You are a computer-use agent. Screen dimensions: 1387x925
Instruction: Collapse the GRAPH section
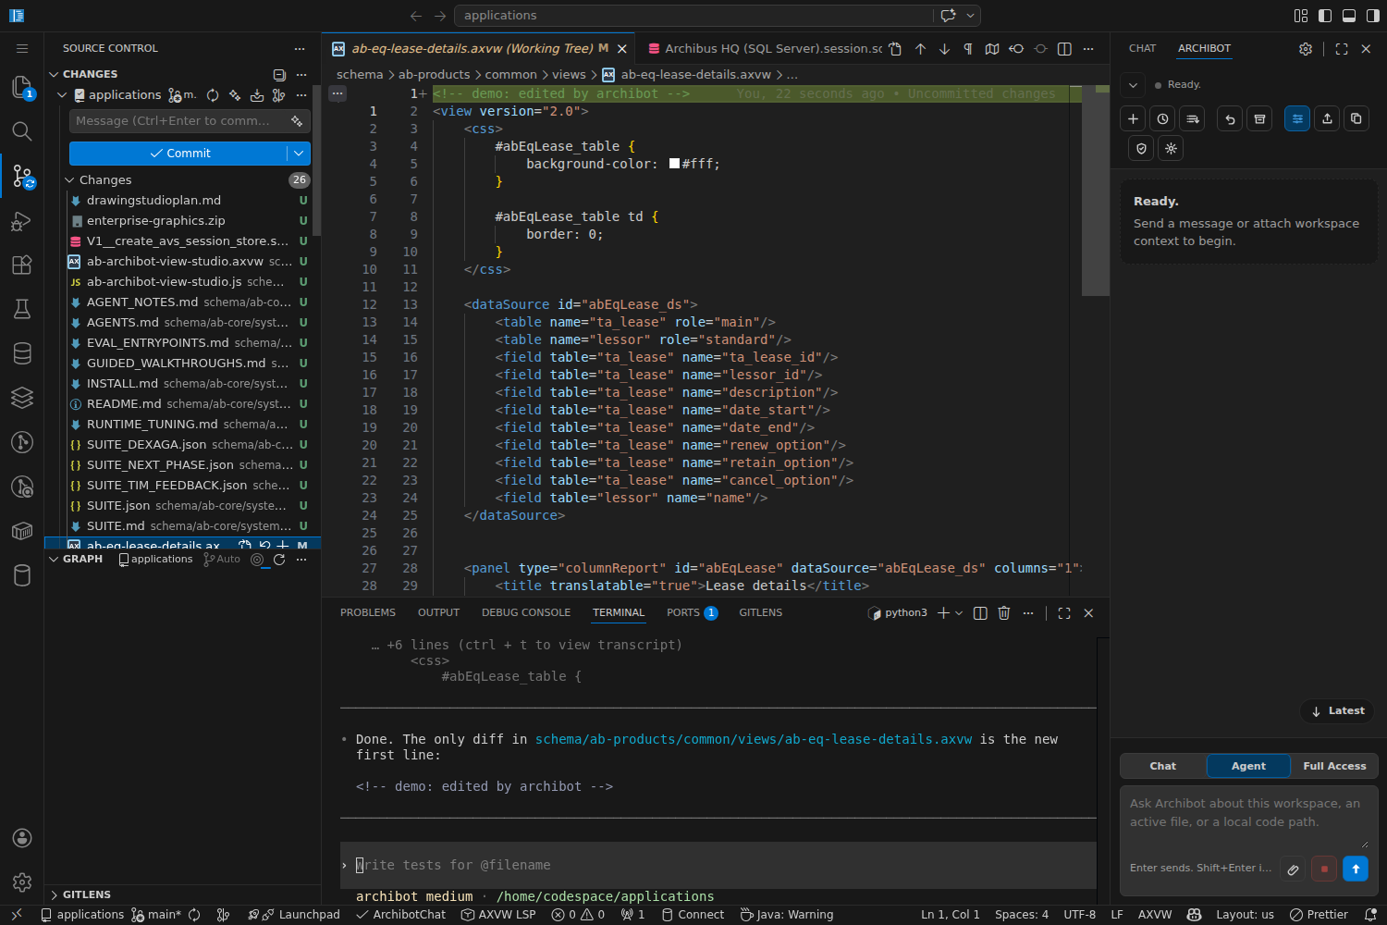(x=54, y=559)
